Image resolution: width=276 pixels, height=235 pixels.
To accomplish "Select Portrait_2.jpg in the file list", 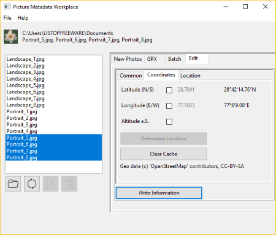I will coord(53,118).
